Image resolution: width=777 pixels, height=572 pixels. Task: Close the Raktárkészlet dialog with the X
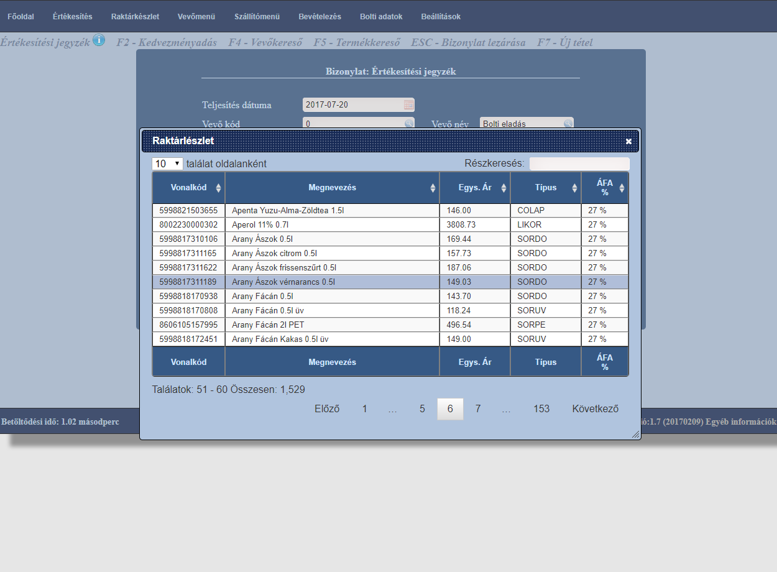click(628, 142)
